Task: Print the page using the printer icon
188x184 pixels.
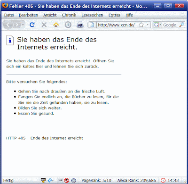Action: point(80,25)
